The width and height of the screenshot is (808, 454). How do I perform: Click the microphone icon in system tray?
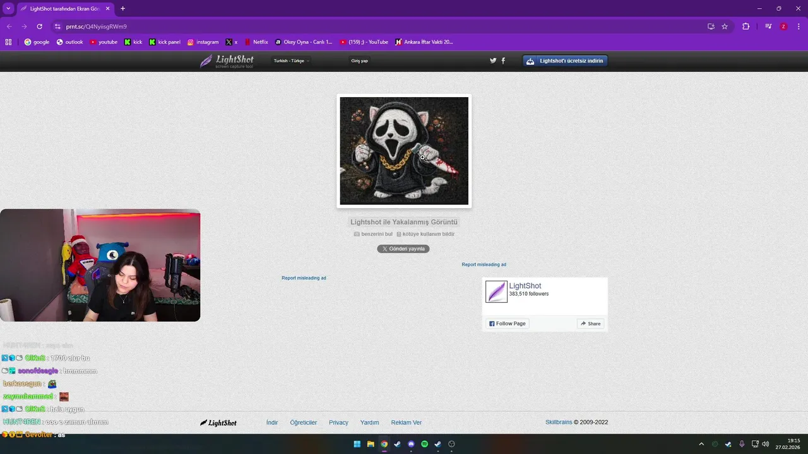click(x=742, y=444)
